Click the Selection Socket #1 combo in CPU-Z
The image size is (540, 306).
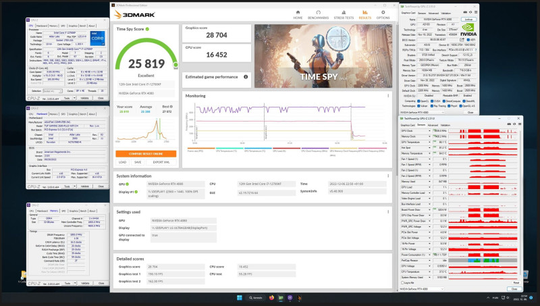coord(53,91)
